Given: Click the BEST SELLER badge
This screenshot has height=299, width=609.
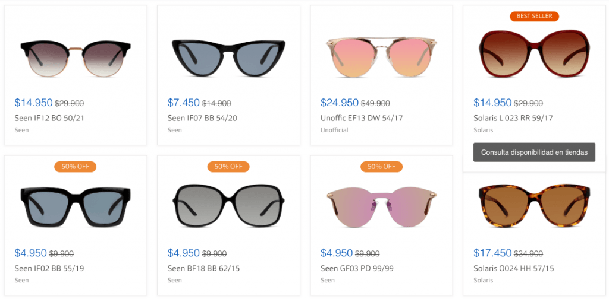Looking at the screenshot, I should (534, 16).
